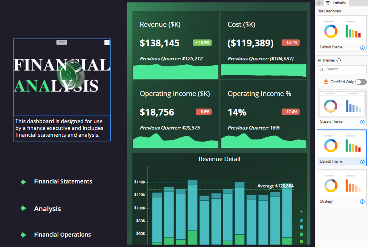Collapse the Revenue Detail chart legend arrow

pos(301,211)
